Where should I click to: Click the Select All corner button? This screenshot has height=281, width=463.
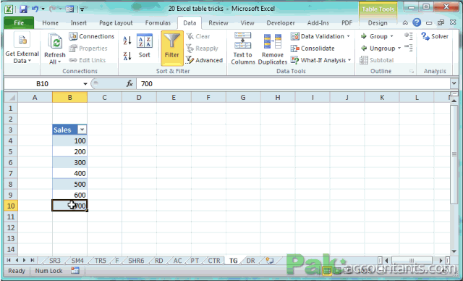click(11, 97)
